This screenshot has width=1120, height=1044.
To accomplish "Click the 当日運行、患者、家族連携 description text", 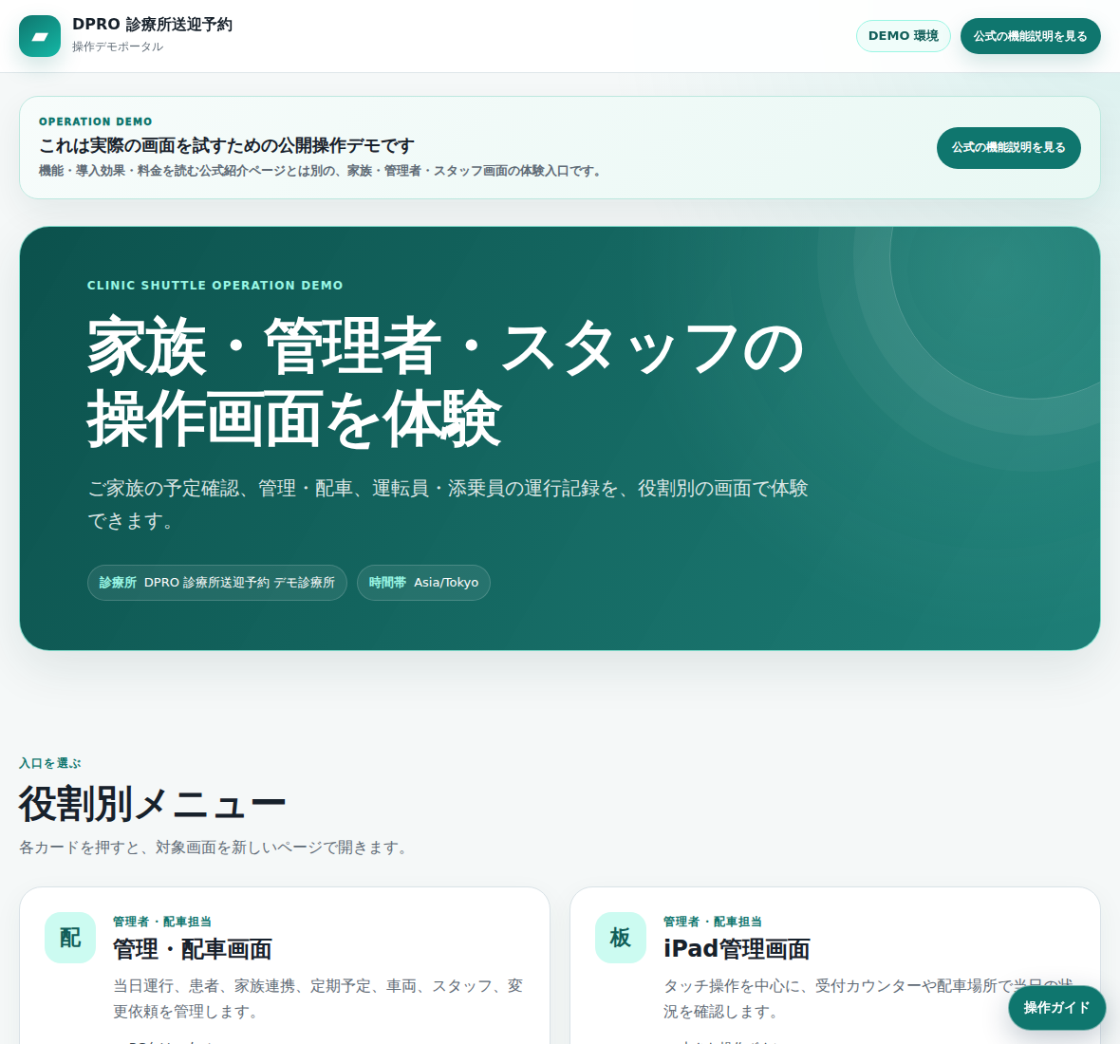I will click(x=319, y=999).
